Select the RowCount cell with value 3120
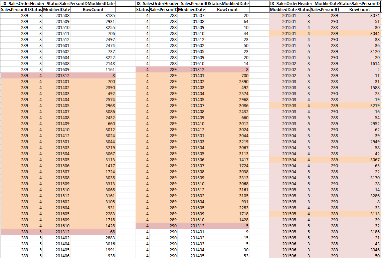 click(360, 52)
